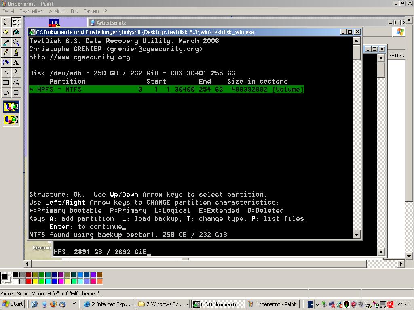Pick the Airbrush spray can tool
This screenshot has width=414, height=310.
point(6,62)
